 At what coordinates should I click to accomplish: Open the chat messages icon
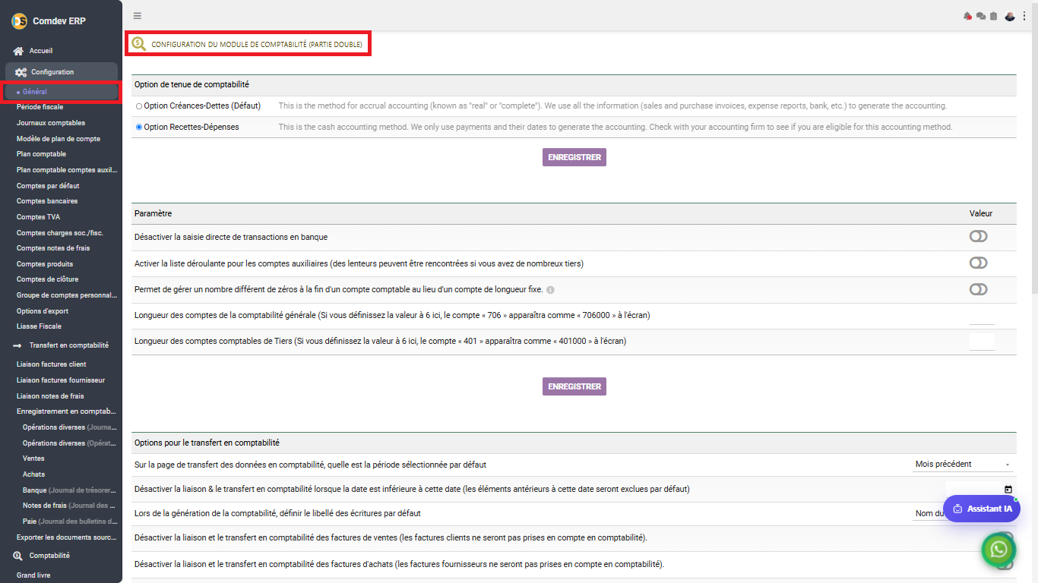pos(980,16)
